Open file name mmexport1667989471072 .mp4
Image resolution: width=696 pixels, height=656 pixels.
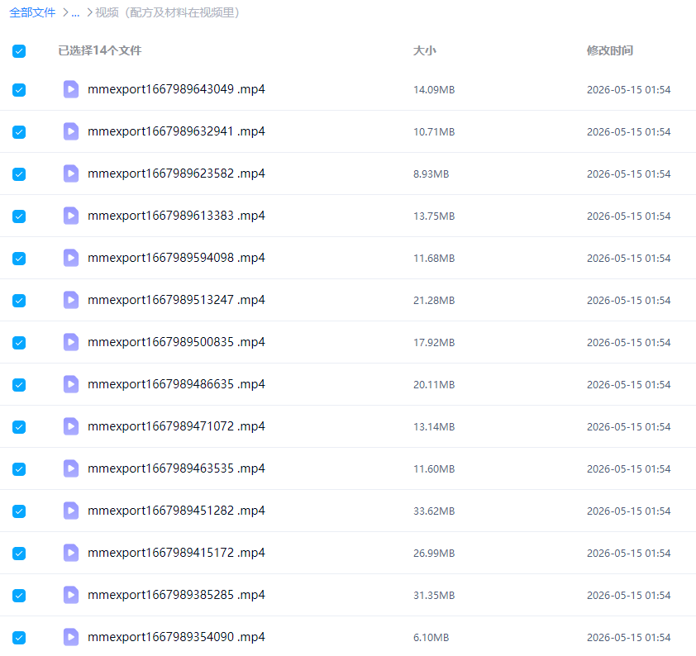(176, 426)
